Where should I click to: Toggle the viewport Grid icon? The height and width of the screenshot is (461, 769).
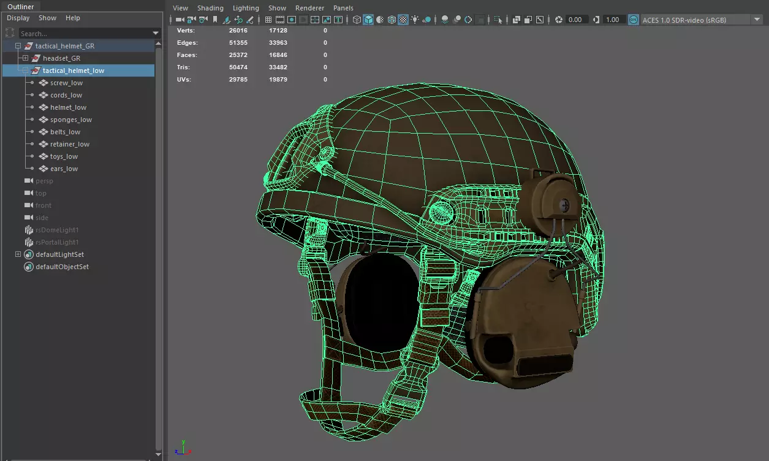[x=268, y=20]
